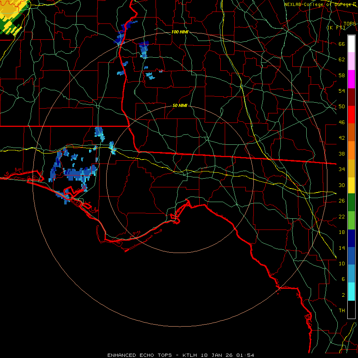
Task: Click the 46 scale label
Action: [x=342, y=123]
